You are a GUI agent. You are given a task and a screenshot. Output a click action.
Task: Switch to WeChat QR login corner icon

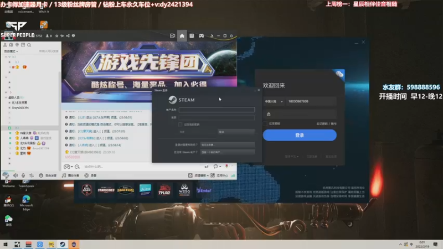click(x=339, y=75)
